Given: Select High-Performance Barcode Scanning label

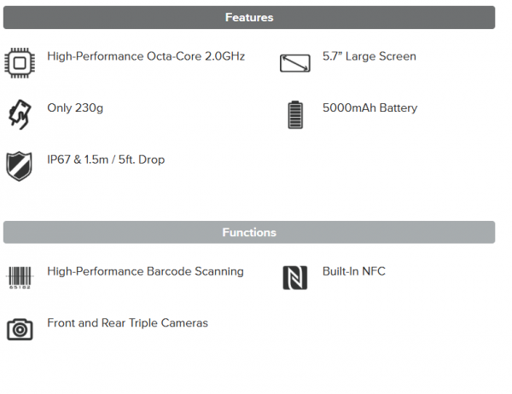Looking at the screenshot, I should click(145, 271).
